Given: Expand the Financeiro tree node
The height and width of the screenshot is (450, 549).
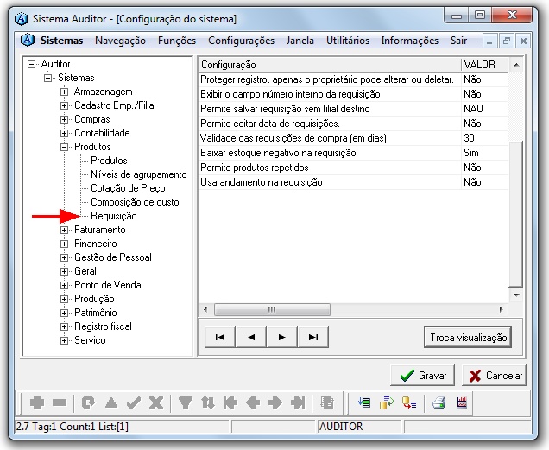Looking at the screenshot, I should coord(65,244).
